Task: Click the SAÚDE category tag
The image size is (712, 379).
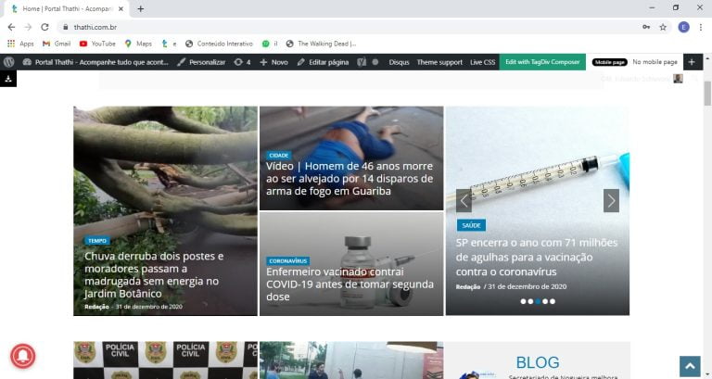Action: (471, 225)
